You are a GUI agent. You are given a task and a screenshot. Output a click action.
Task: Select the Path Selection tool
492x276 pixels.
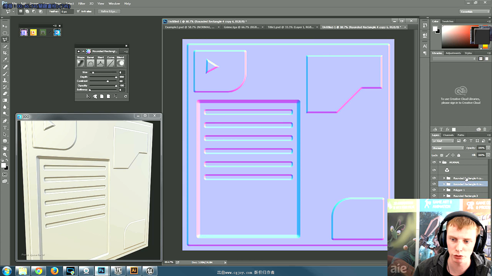(x=5, y=134)
